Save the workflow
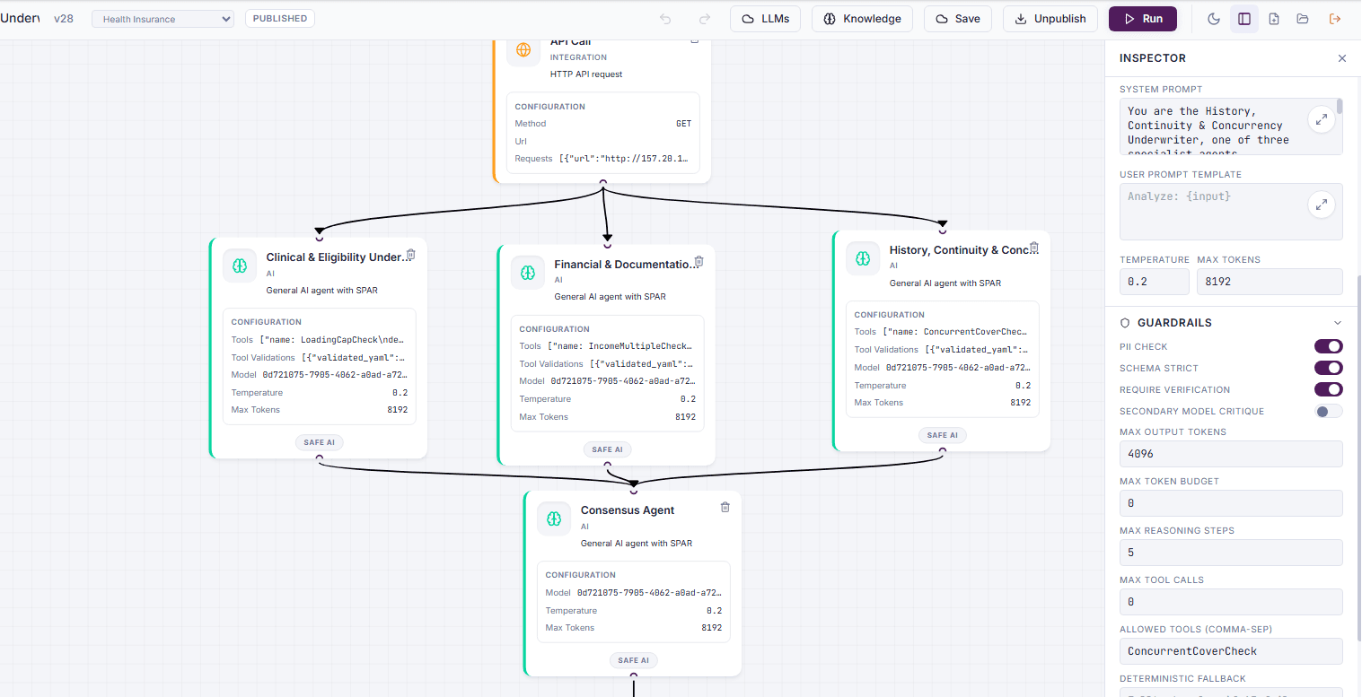 [x=958, y=19]
